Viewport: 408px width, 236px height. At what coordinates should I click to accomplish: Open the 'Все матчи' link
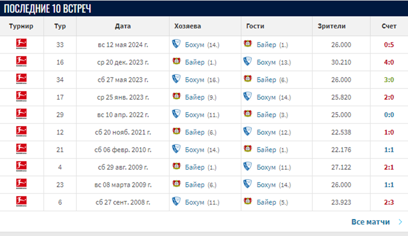[x=370, y=222]
